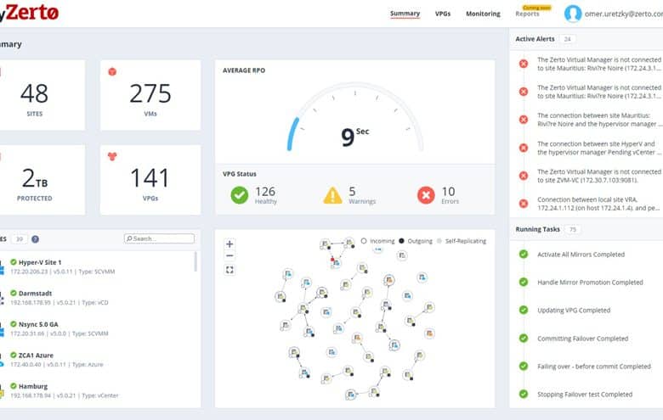This screenshot has height=420, width=663.
Task: Fit the site map to screen
Action: [x=229, y=270]
